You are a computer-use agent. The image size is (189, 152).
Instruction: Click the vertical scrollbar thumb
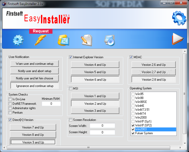tap(185, 94)
